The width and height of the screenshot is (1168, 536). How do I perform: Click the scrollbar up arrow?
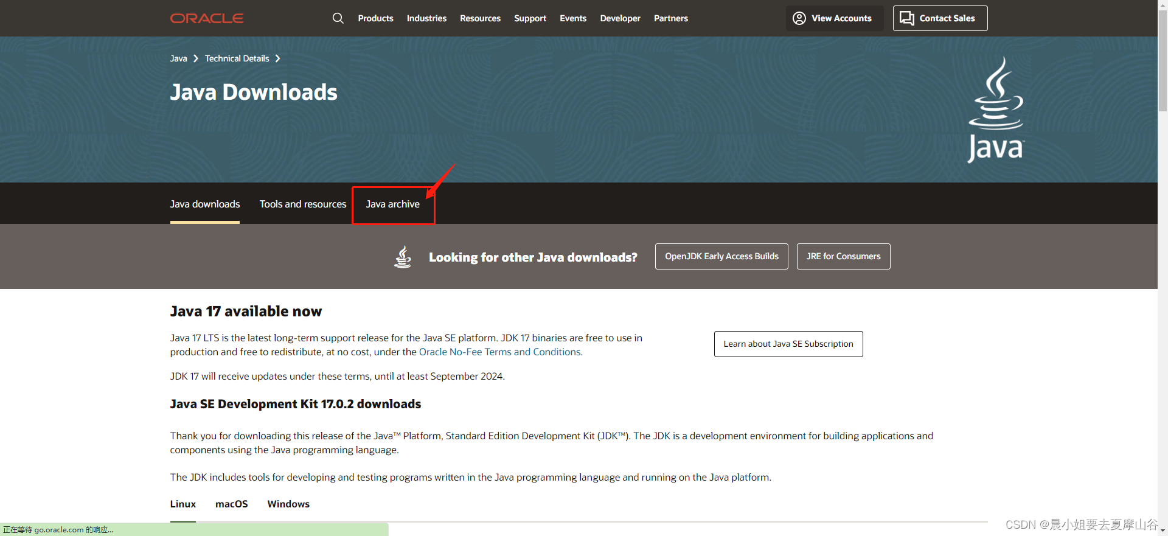coord(1163,4)
